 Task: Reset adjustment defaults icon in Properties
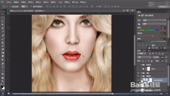157,48
